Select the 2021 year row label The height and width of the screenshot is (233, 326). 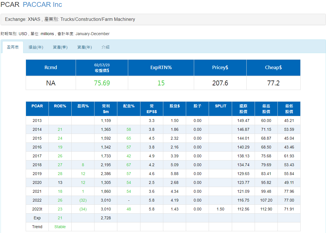click(37, 191)
